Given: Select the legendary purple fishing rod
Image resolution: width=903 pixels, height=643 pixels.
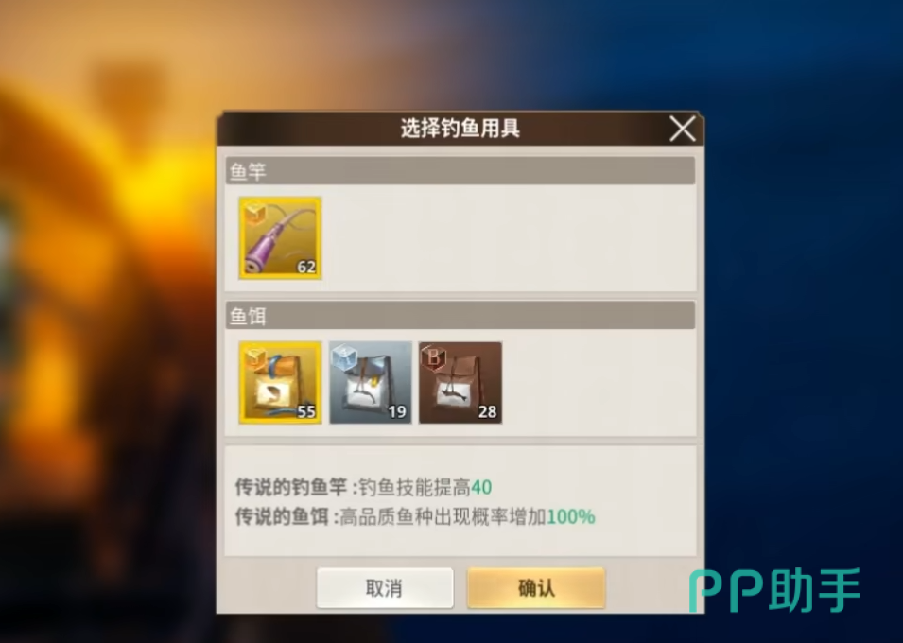Looking at the screenshot, I should (280, 238).
